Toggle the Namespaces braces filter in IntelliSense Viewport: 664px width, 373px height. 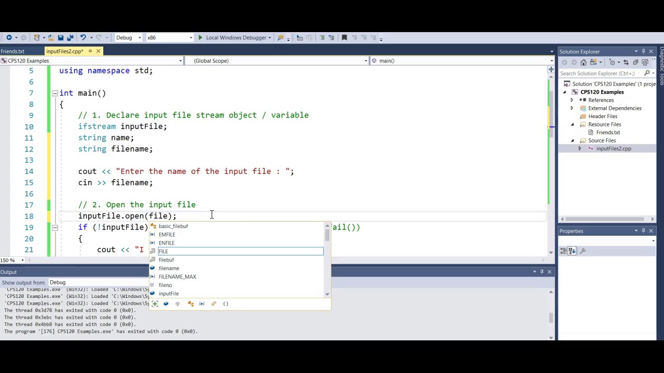(226, 304)
